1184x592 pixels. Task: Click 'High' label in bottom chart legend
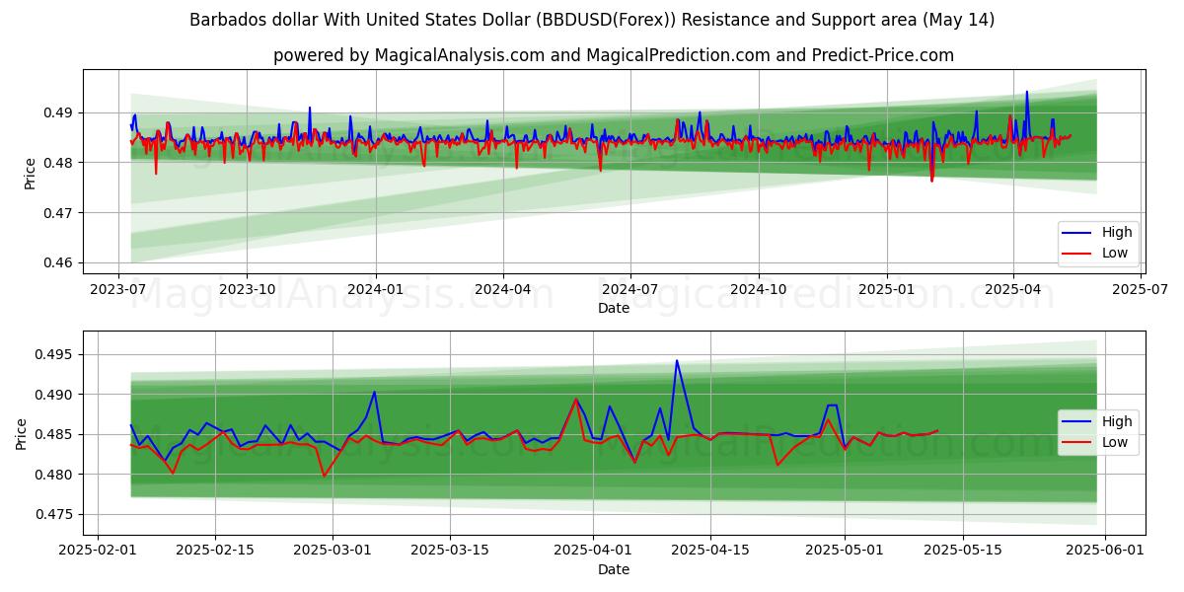point(1116,421)
